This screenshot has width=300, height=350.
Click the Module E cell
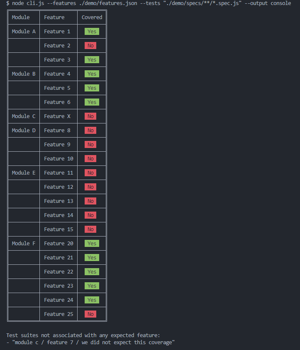24,173
